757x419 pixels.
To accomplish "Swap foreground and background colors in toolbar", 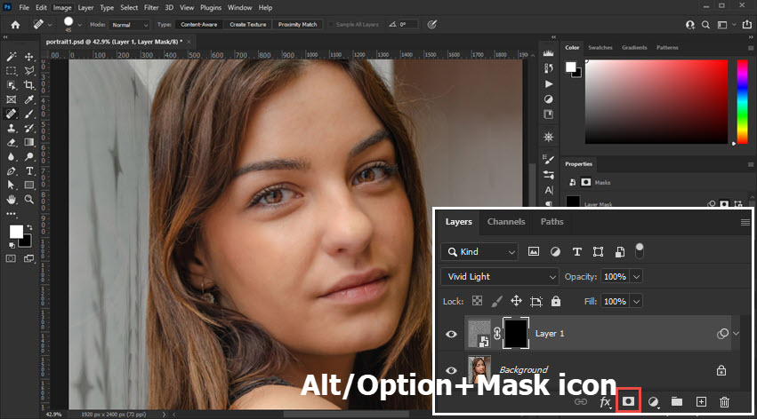I will tap(29, 227).
